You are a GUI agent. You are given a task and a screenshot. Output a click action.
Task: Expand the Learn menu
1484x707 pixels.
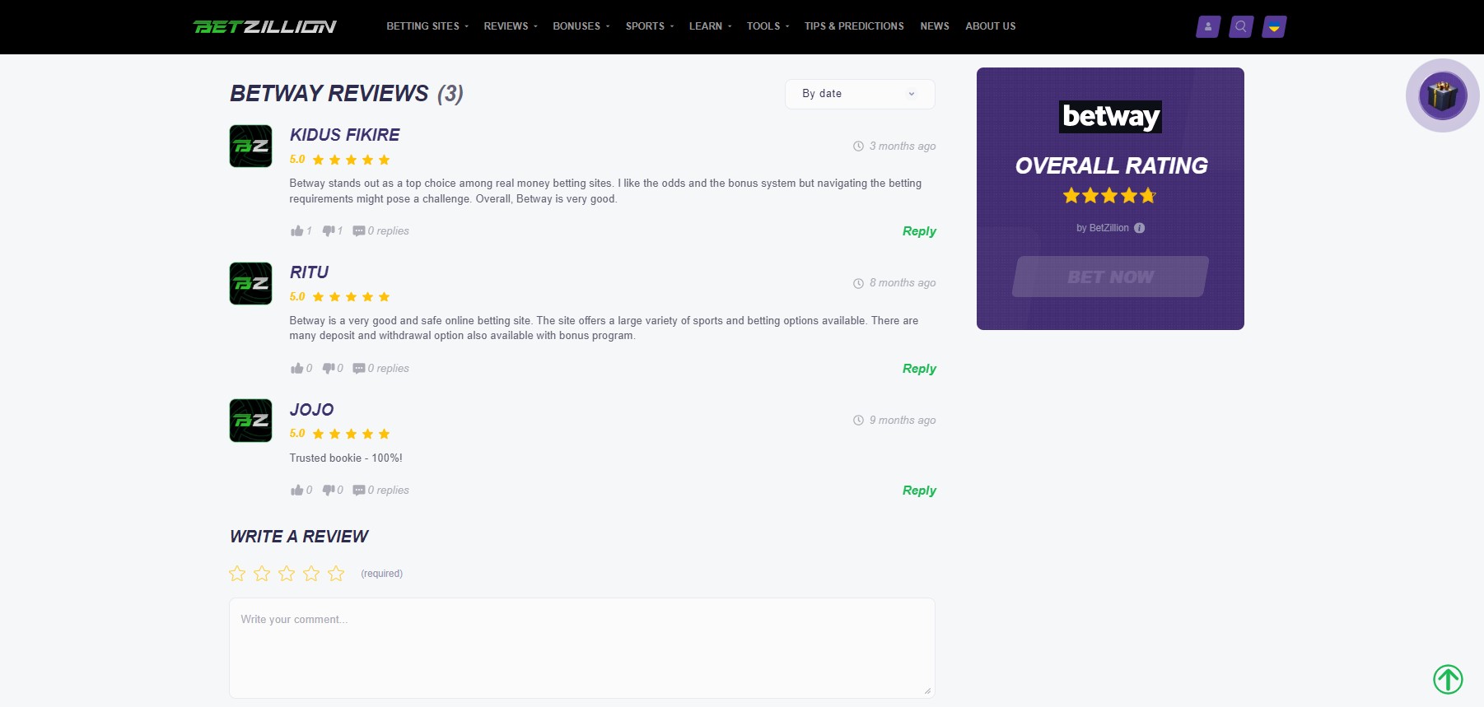point(710,26)
